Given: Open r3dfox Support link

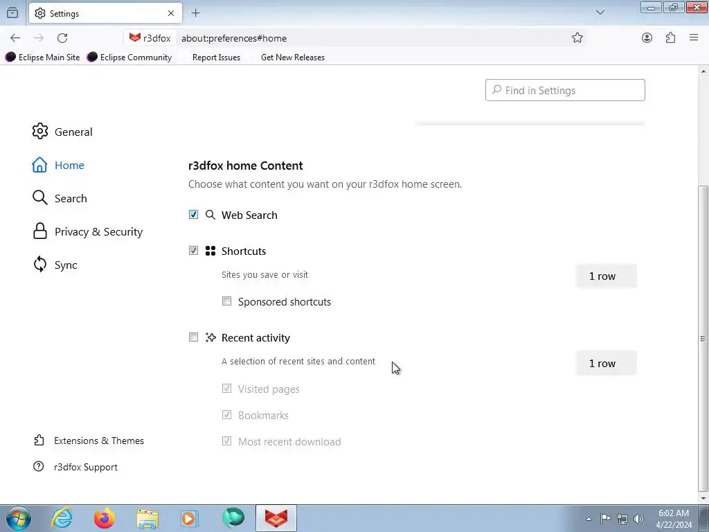Looking at the screenshot, I should pos(75,467).
